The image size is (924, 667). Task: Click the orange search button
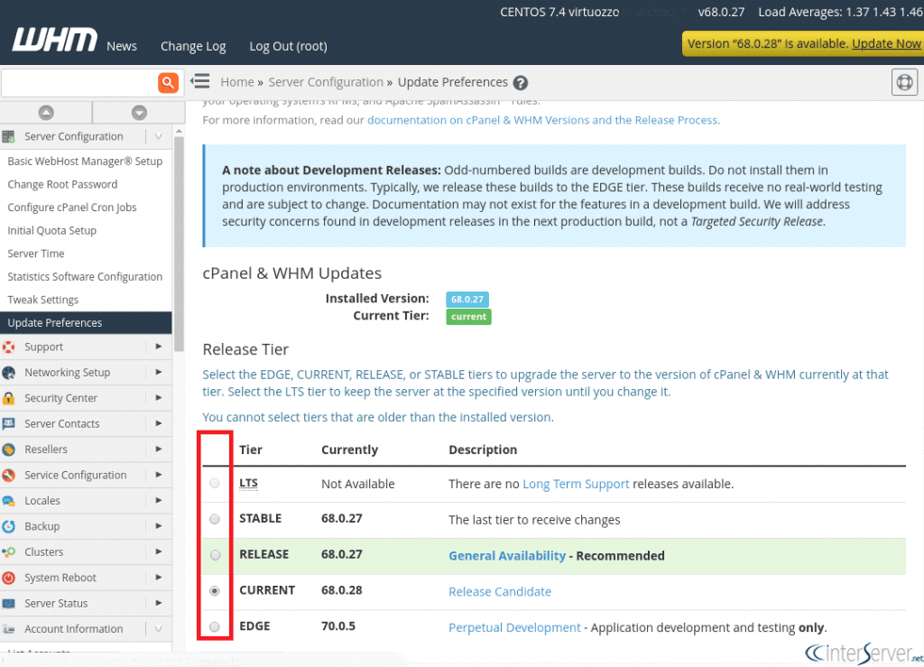[x=168, y=82]
